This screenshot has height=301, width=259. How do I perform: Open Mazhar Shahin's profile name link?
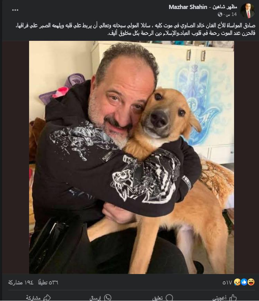click(203, 7)
